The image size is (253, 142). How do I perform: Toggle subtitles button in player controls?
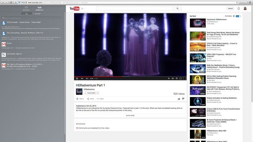click(x=173, y=79)
